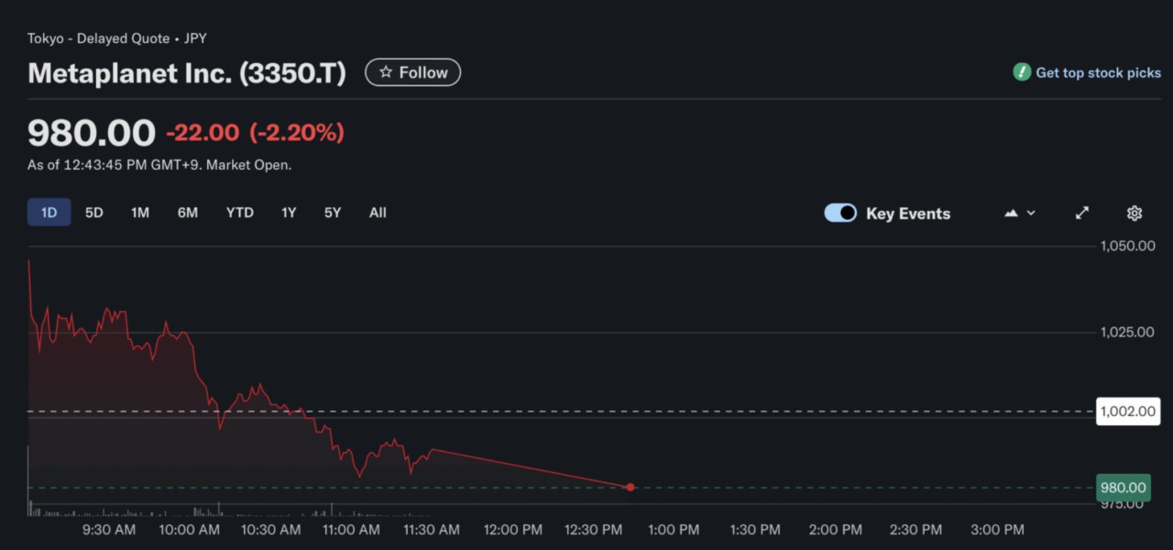This screenshot has width=1173, height=550.
Task: Switch to the 5D time range tab
Action: pos(93,212)
